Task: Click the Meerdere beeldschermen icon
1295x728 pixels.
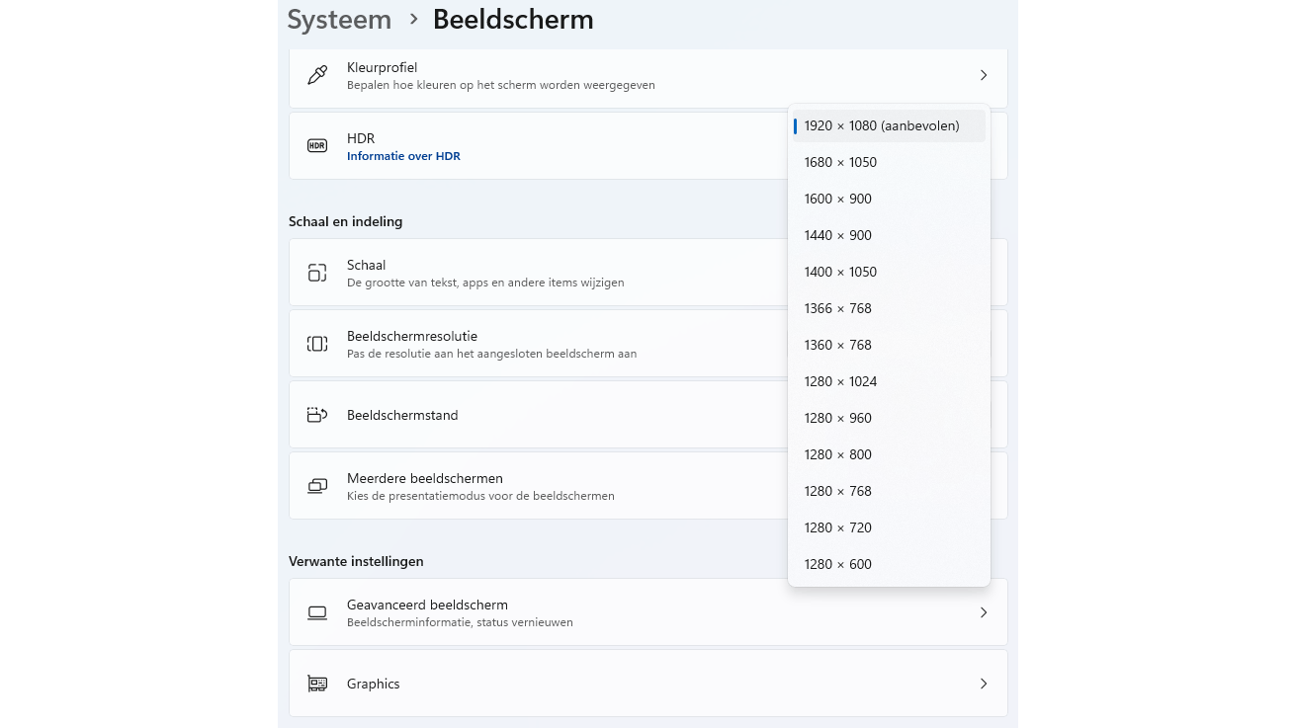Action: [317, 486]
